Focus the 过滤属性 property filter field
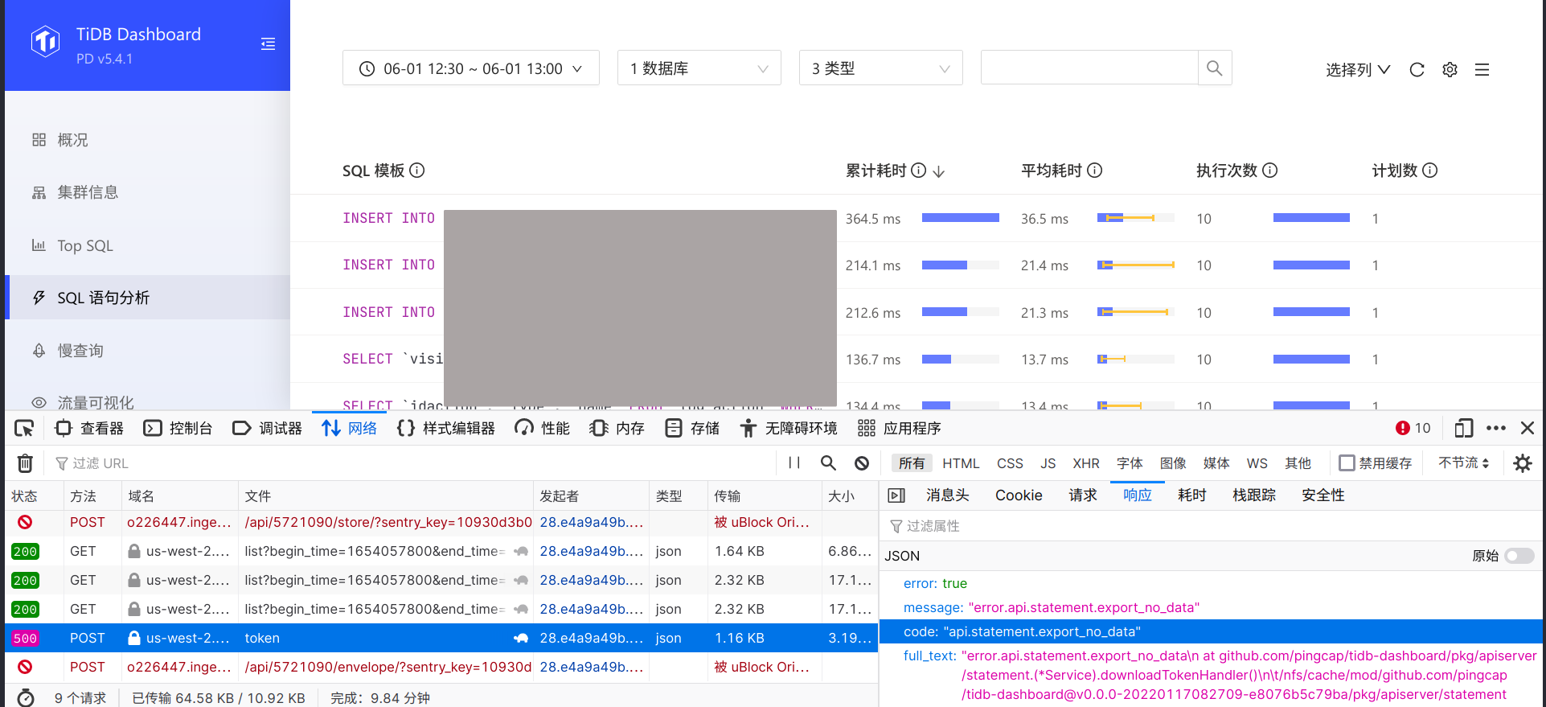 [1211, 526]
